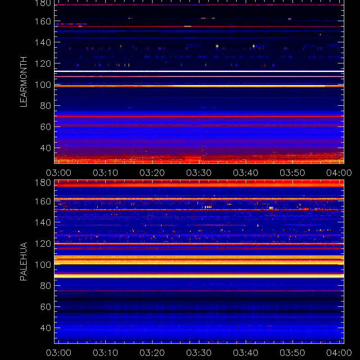Select the 140 tick label on Learmonth plot
360x360 pixels.
(43, 42)
